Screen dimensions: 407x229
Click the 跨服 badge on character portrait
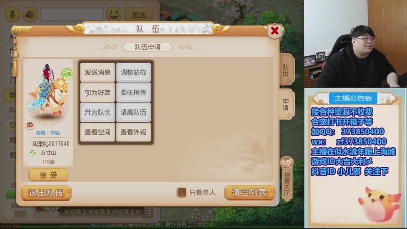coord(67,74)
